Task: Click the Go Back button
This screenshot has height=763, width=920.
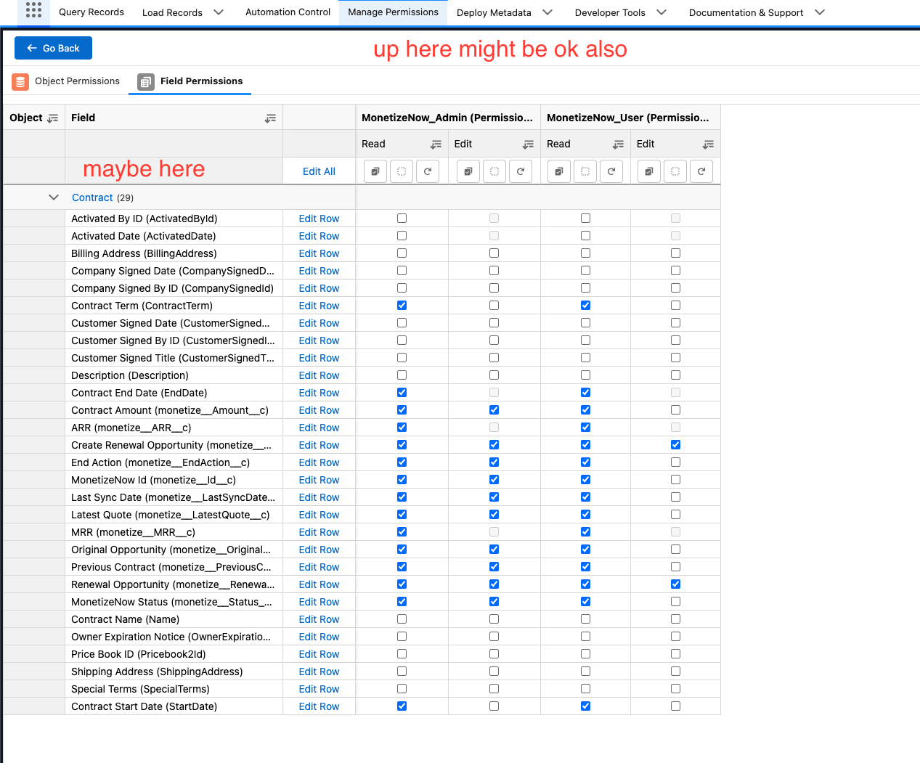Action: 53,48
